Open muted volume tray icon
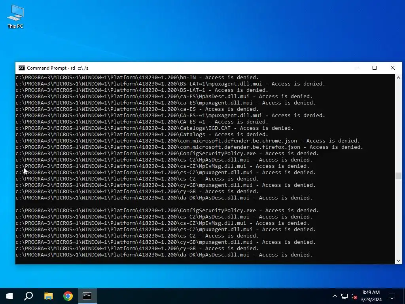This screenshot has width=405, height=304. 354,296
